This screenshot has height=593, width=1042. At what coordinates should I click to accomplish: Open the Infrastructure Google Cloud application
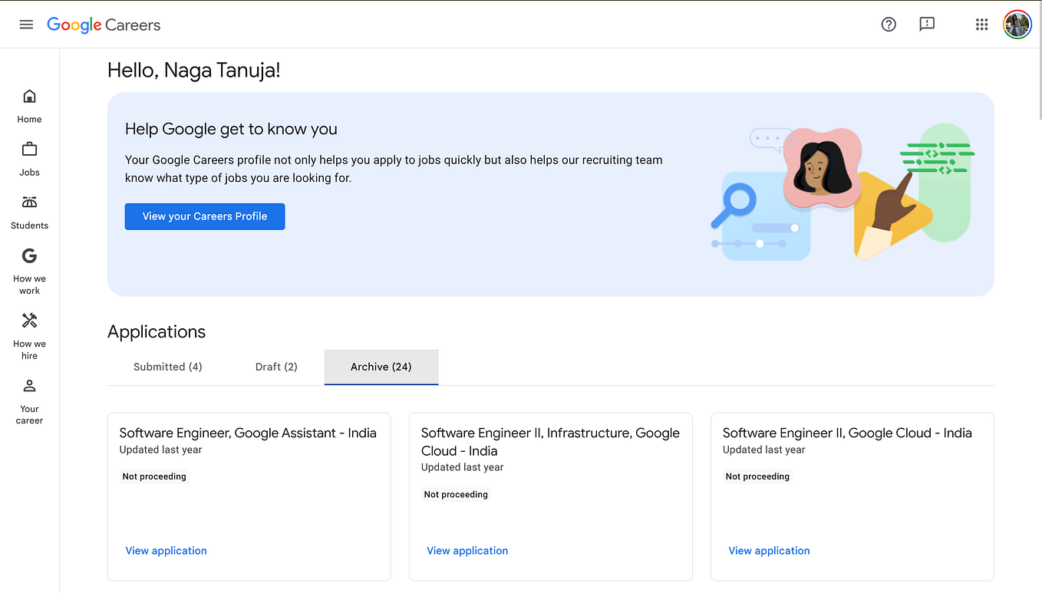point(467,550)
